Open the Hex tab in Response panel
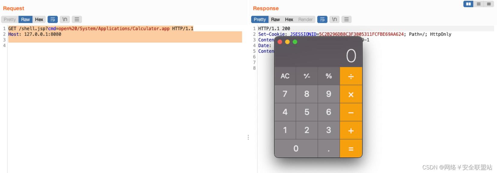The width and height of the screenshot is (497, 173). [x=289, y=20]
